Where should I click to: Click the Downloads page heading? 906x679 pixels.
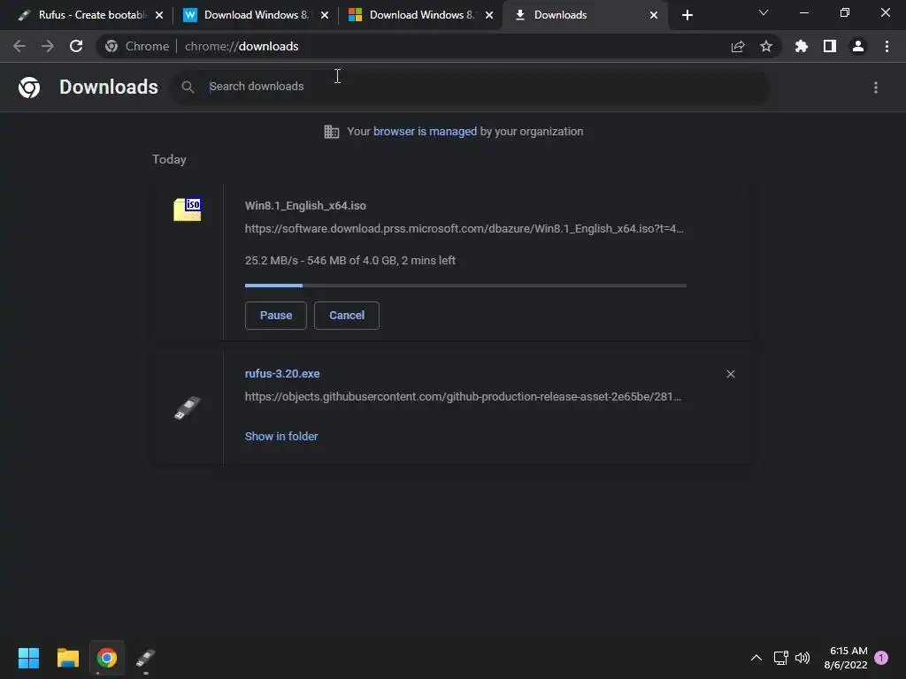click(x=109, y=88)
